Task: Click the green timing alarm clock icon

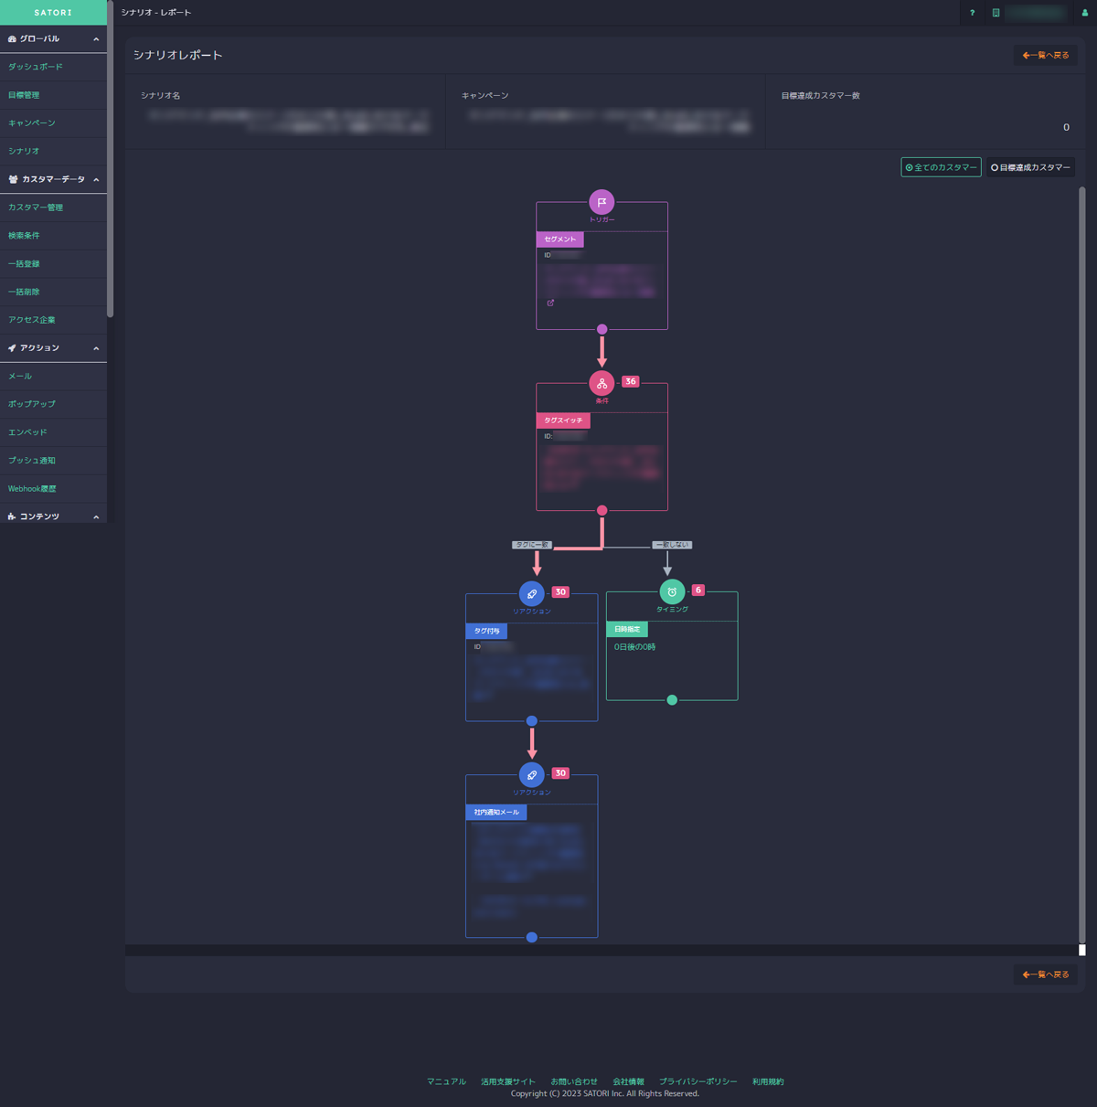Action: 672,591
